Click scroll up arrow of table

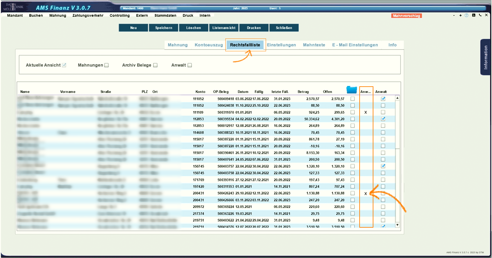pos(397,98)
